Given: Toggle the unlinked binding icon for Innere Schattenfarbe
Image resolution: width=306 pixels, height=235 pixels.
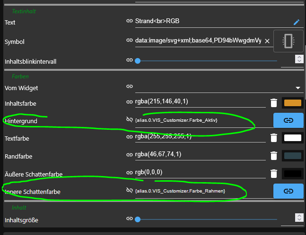Looking at the screenshot, I should click(x=129, y=191).
